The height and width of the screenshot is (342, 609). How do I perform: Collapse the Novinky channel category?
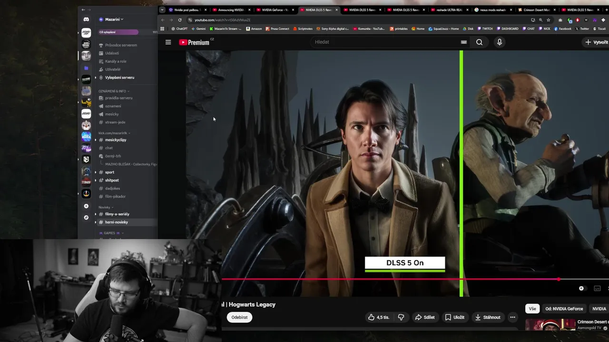[106, 208]
